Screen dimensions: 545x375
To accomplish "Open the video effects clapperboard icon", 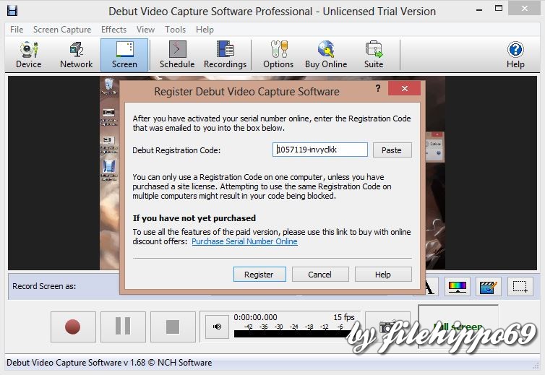I will click(489, 286).
